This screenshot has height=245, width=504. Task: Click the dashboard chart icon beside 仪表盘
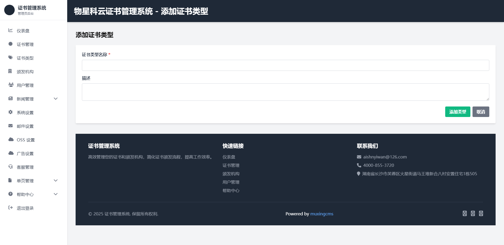(10, 30)
